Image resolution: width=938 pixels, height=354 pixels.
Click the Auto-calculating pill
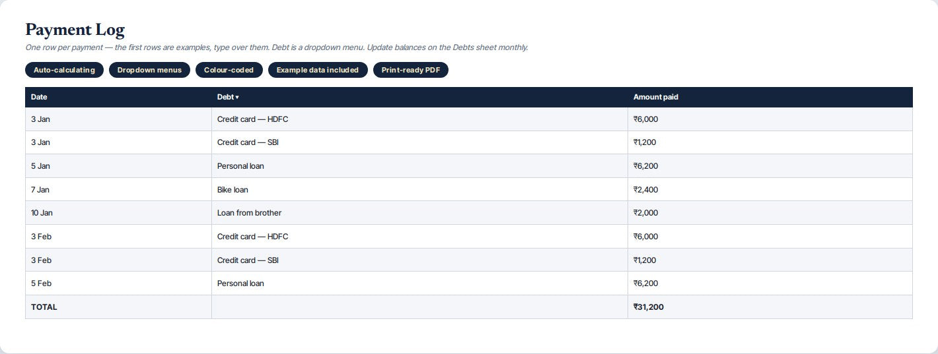tap(64, 70)
